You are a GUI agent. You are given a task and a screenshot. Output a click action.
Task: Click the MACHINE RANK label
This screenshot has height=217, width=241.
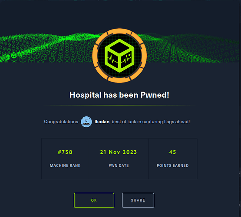[x=65, y=165]
